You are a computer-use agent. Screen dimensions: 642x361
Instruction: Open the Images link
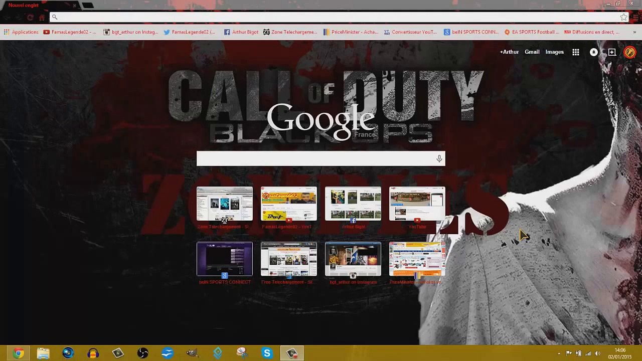coord(555,52)
